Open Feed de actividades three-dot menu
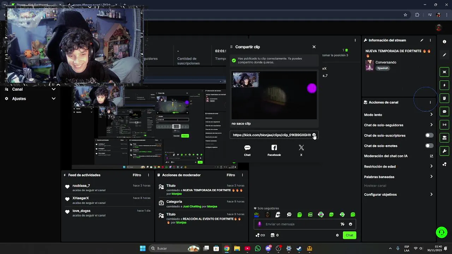The height and width of the screenshot is (254, 452). (x=148, y=175)
